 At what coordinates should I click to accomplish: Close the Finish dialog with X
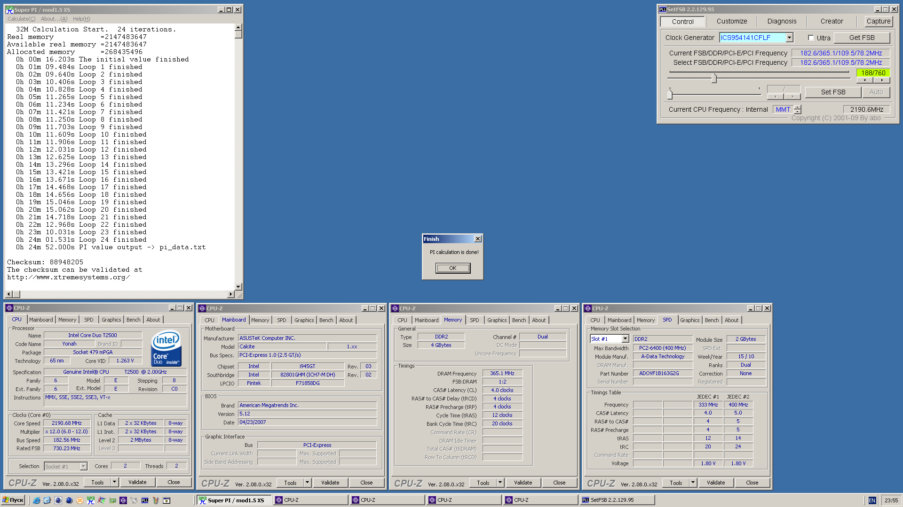(477, 239)
